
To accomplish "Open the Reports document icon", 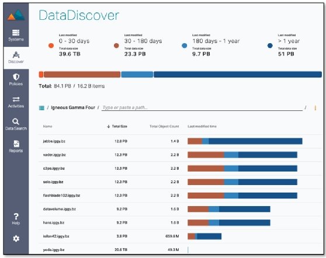I will pos(16,144).
